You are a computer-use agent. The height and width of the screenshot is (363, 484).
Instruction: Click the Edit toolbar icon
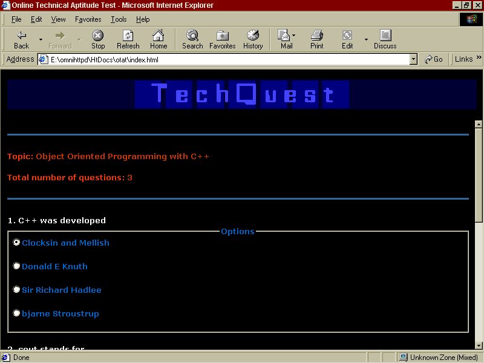(347, 36)
